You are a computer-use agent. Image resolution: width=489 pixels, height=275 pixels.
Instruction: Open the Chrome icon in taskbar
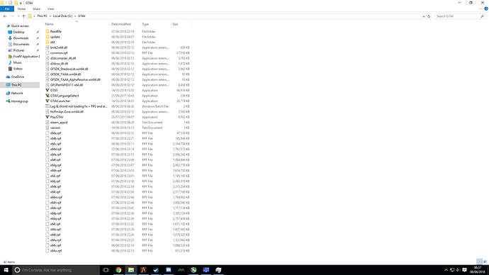pos(118,270)
